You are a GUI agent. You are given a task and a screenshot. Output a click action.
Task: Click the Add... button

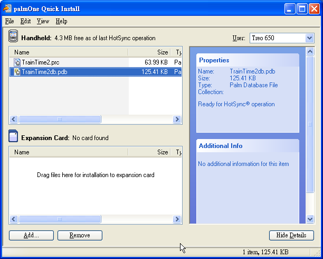tap(31, 235)
